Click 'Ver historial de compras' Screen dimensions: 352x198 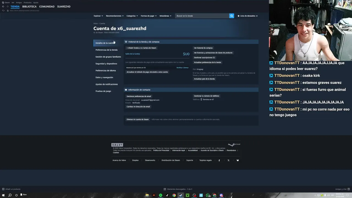pyautogui.click(x=203, y=48)
